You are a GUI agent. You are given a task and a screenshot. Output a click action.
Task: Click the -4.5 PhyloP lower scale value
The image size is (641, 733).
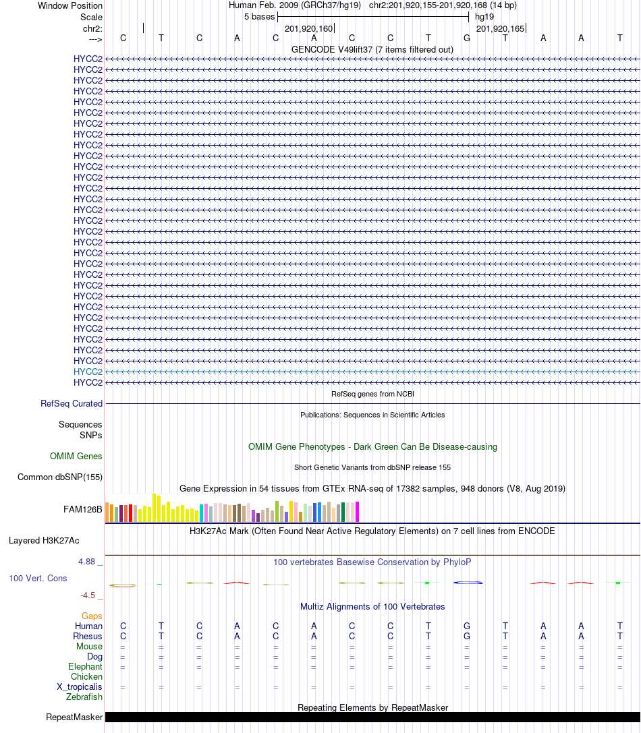point(88,595)
